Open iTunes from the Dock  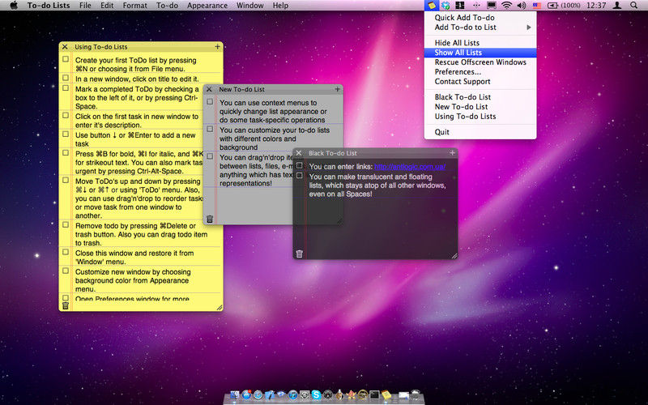pos(293,394)
